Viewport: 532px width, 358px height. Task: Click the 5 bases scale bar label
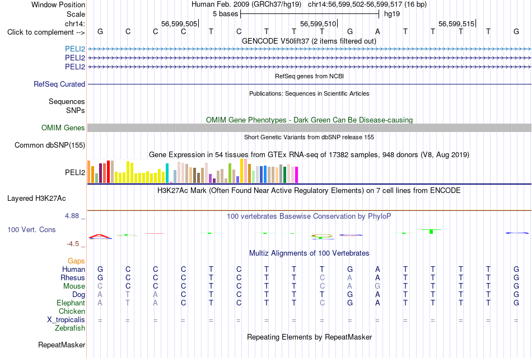pos(225,14)
